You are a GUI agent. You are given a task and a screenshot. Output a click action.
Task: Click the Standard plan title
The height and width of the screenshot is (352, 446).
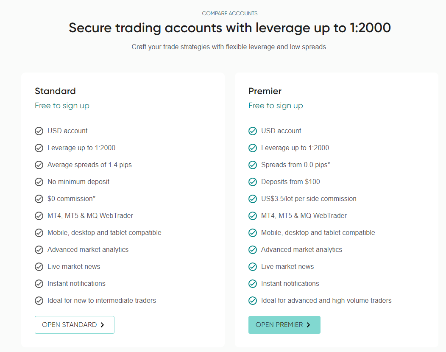pos(55,91)
